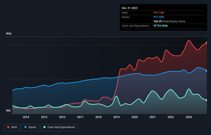Click the ₩793.060b cash value
The width and height of the screenshot is (211, 135).
[161, 26]
